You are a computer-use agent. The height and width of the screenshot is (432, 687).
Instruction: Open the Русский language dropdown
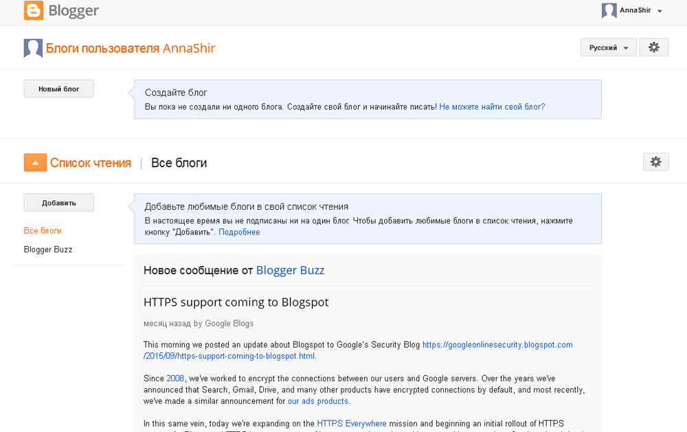[608, 48]
